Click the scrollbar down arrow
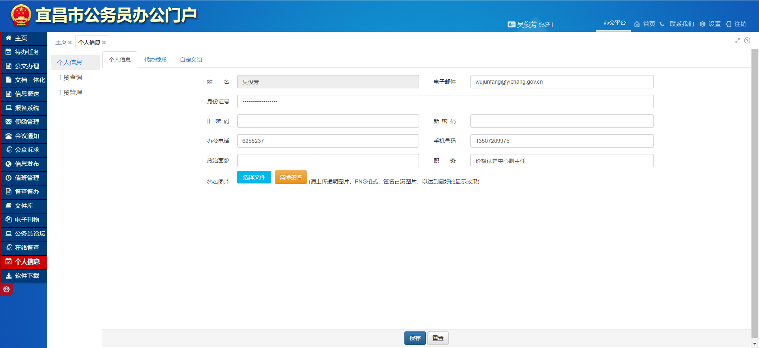Viewport: 759px width, 348px height. [755, 344]
